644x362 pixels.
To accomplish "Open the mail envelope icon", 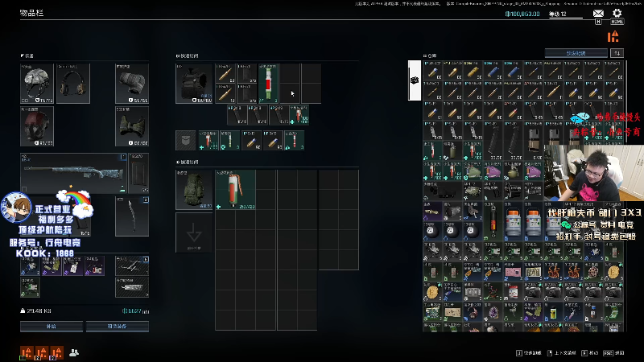I will 598,14.
